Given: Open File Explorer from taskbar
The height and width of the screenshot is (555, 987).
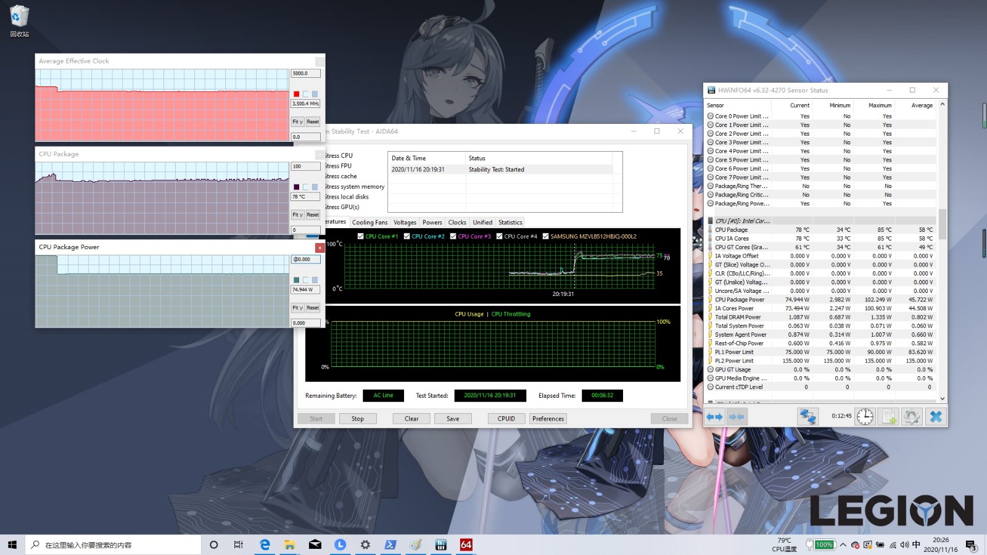Looking at the screenshot, I should point(289,545).
